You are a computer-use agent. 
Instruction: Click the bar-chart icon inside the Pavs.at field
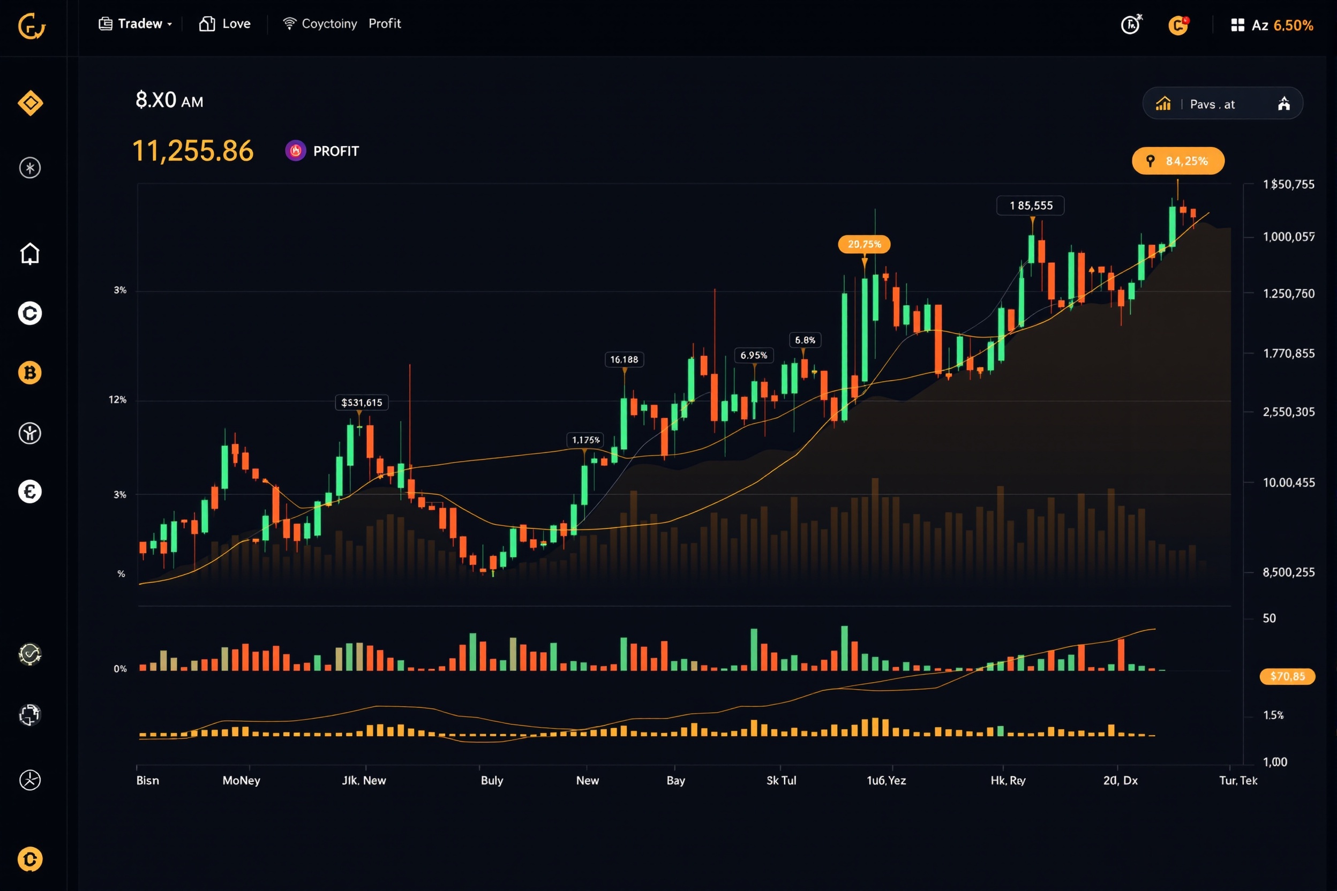click(x=1163, y=103)
